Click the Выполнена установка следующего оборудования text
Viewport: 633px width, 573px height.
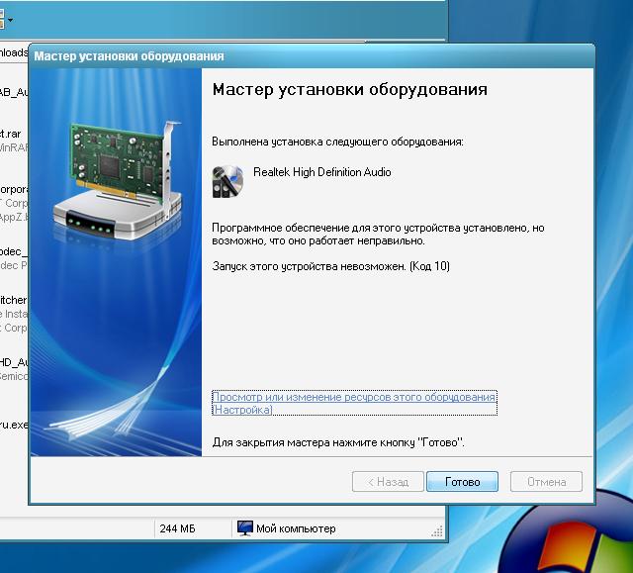337,143
